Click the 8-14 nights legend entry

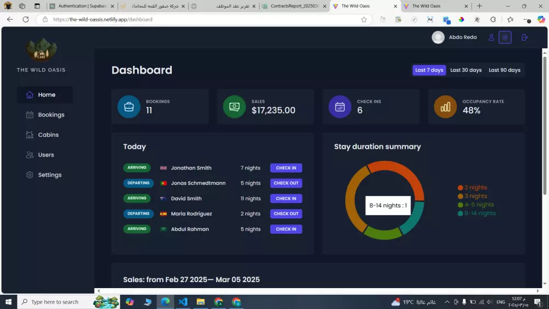pyautogui.click(x=477, y=214)
